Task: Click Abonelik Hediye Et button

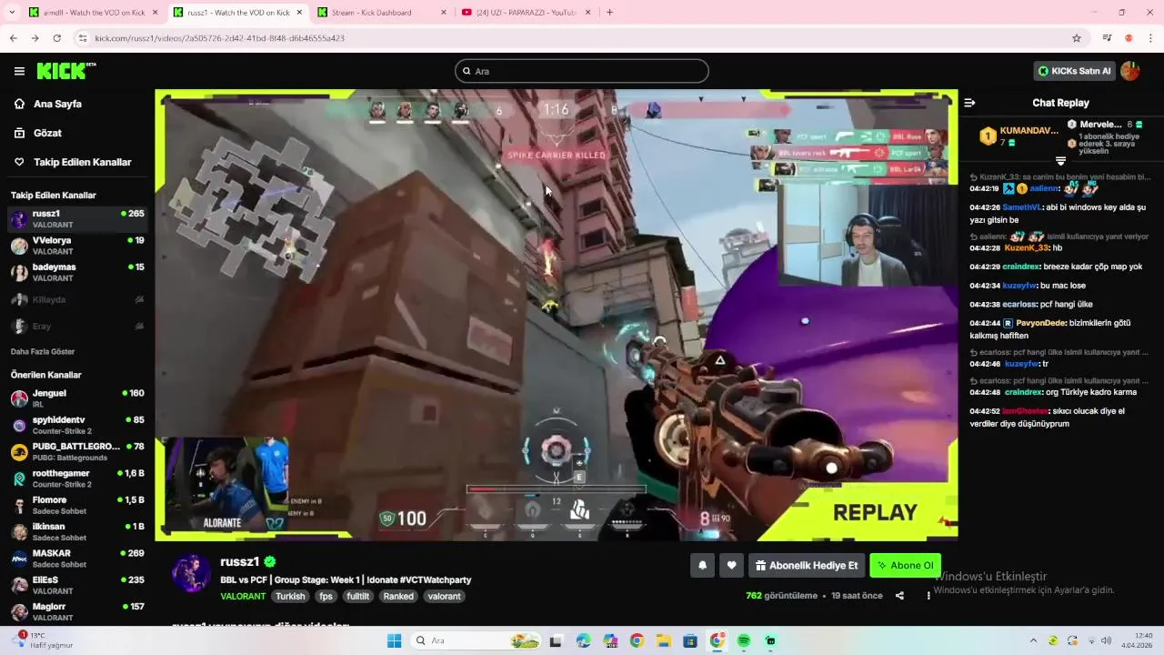Action: [x=807, y=566]
